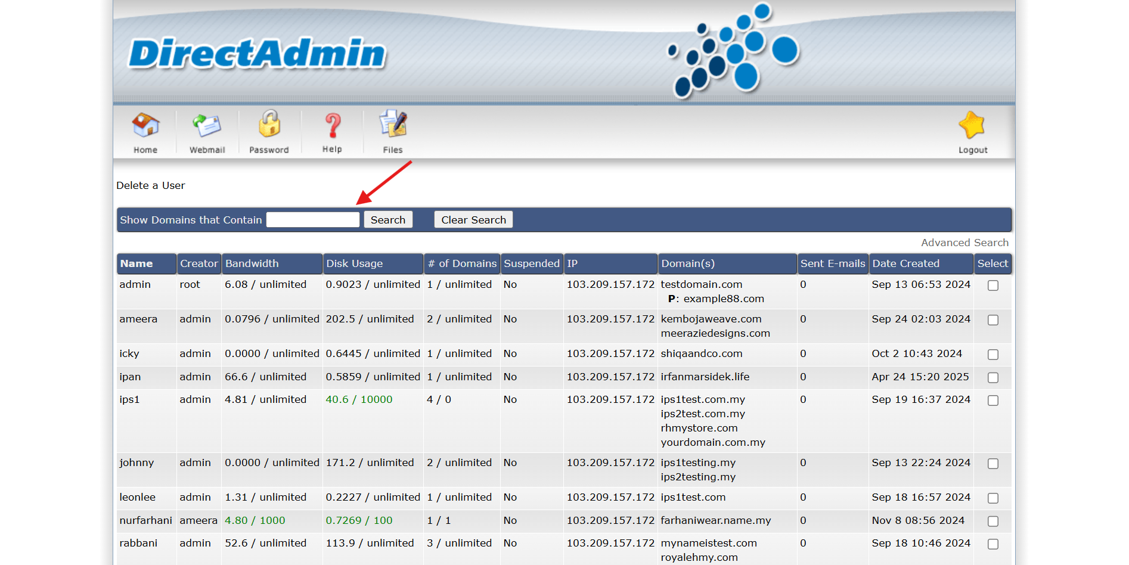The height and width of the screenshot is (565, 1129).
Task: Open user admin's name
Action: pyautogui.click(x=135, y=284)
